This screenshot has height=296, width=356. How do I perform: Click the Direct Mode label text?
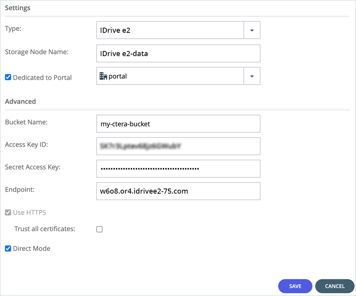(32, 249)
